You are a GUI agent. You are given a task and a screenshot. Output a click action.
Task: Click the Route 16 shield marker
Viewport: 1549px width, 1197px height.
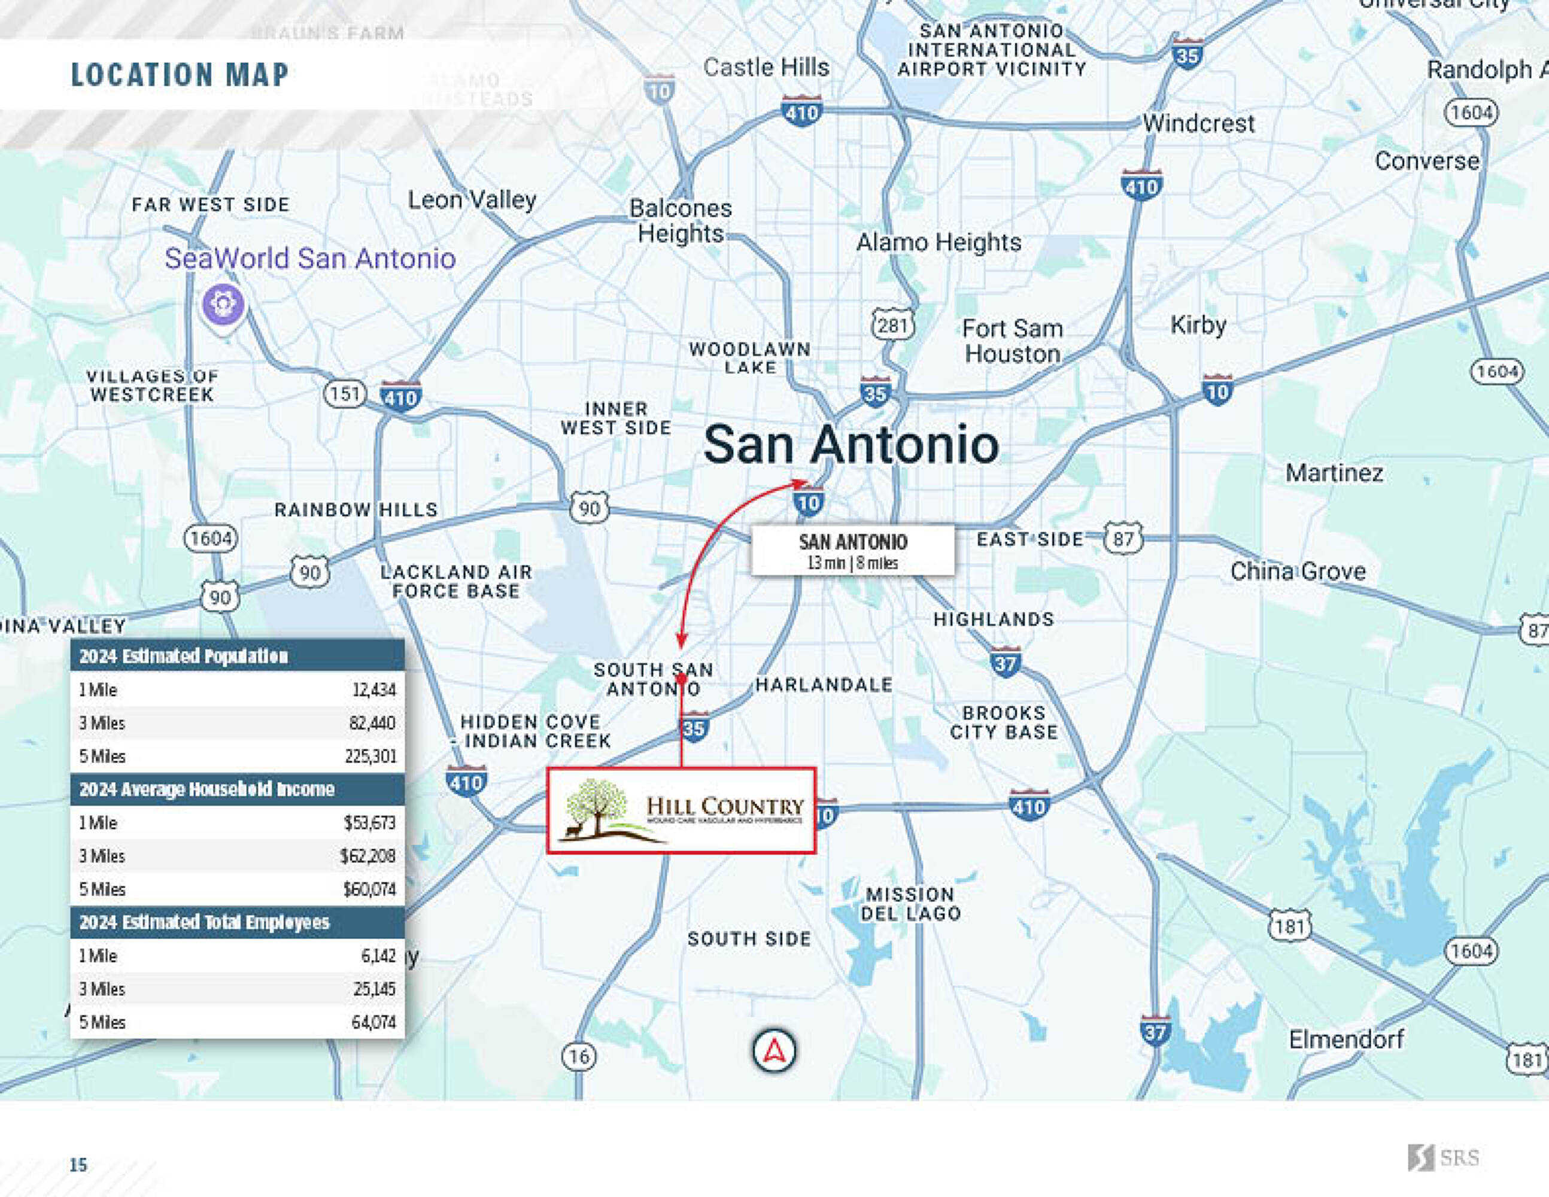tap(579, 1056)
